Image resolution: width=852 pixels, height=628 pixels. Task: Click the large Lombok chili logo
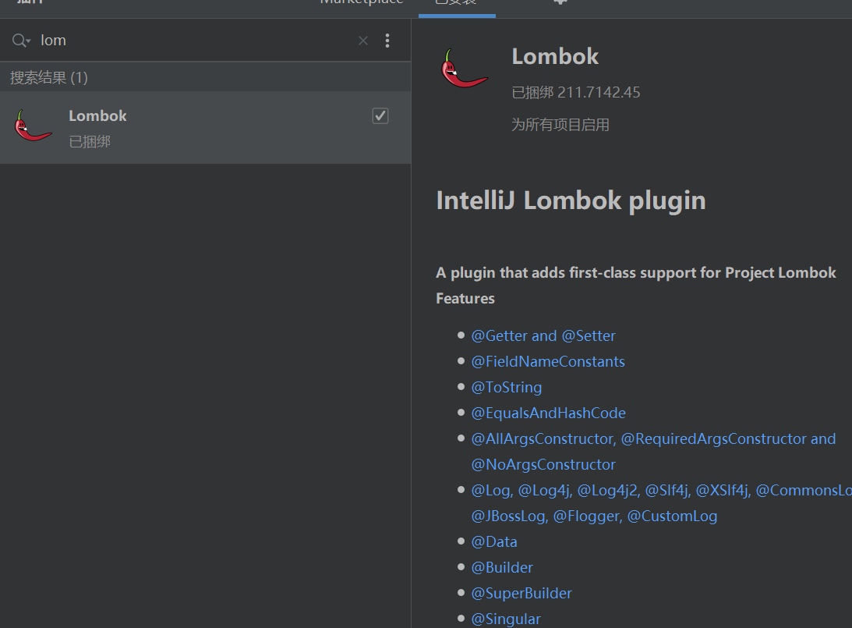pyautogui.click(x=464, y=69)
